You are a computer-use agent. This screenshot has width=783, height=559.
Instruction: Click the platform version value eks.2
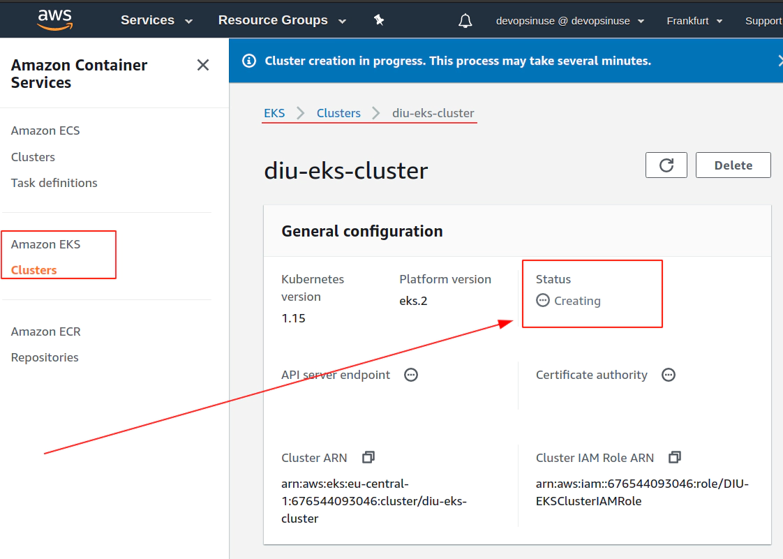point(413,301)
